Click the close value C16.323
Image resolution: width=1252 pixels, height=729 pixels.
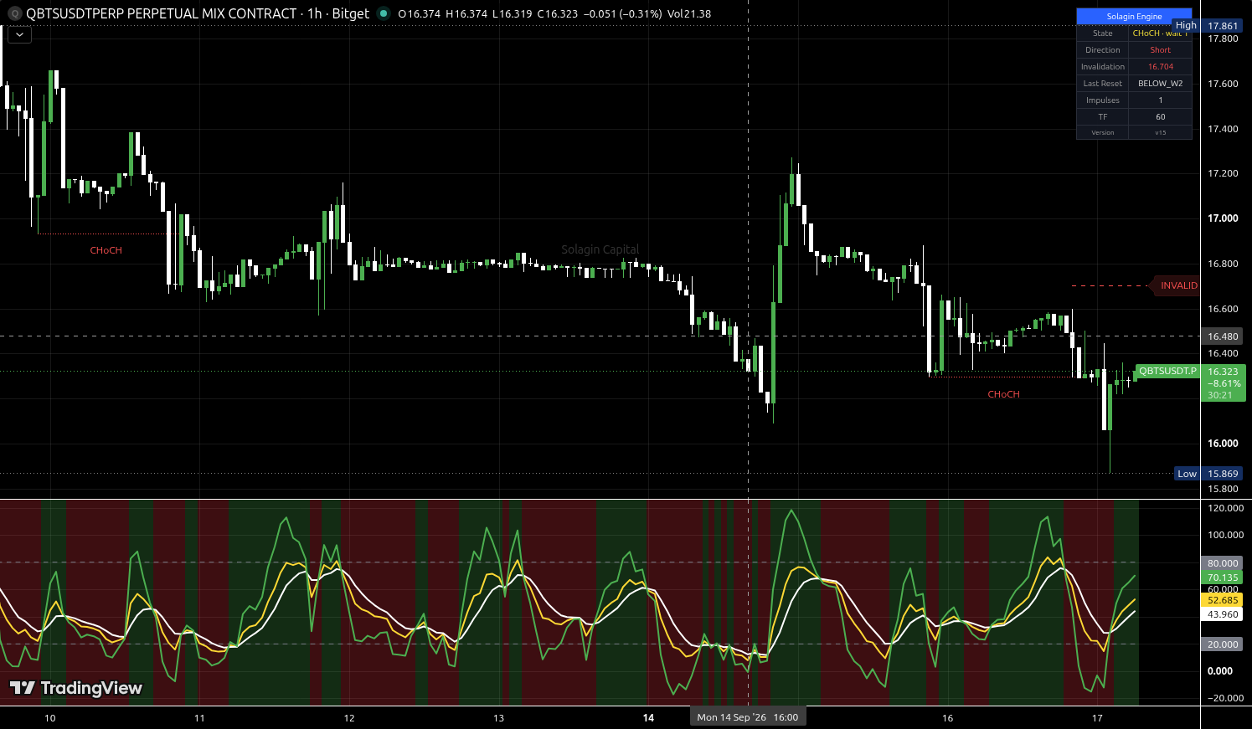[x=558, y=13]
